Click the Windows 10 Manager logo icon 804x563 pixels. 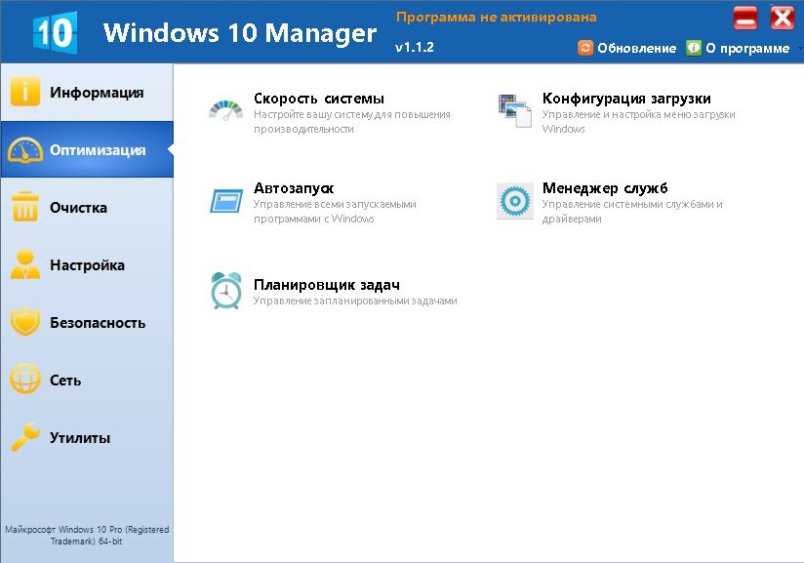[55, 33]
